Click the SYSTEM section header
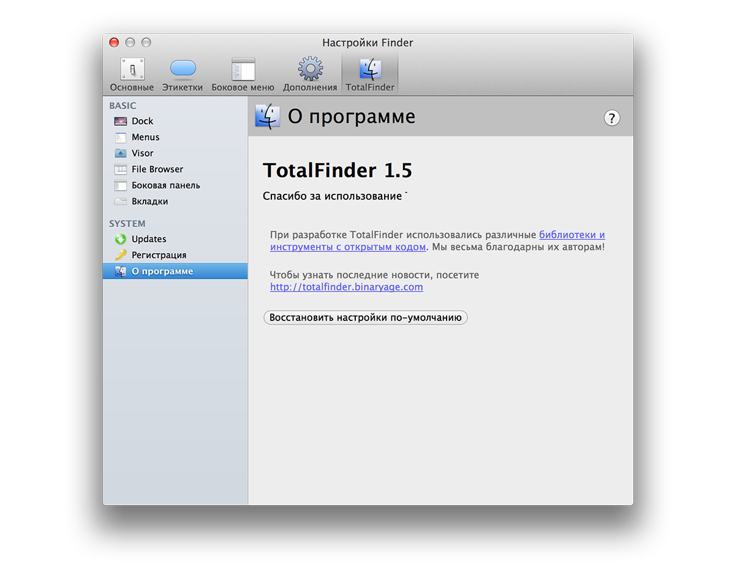This screenshot has height=573, width=735. [127, 224]
